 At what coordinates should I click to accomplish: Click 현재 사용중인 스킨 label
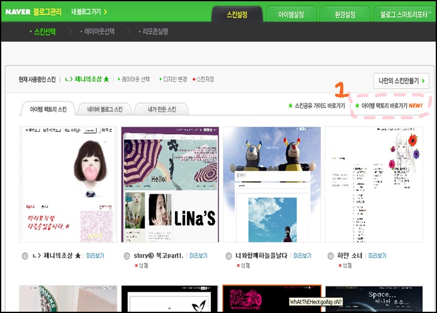click(37, 79)
